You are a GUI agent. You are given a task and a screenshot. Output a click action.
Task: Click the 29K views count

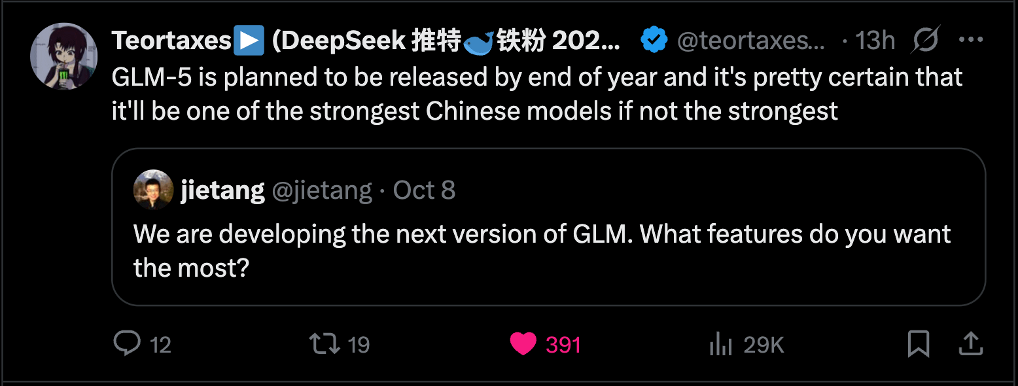point(763,344)
